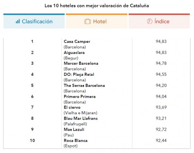This screenshot has width=194, height=153.
Task: Click the table title about Cataluña hotels
Action: tap(97, 6)
